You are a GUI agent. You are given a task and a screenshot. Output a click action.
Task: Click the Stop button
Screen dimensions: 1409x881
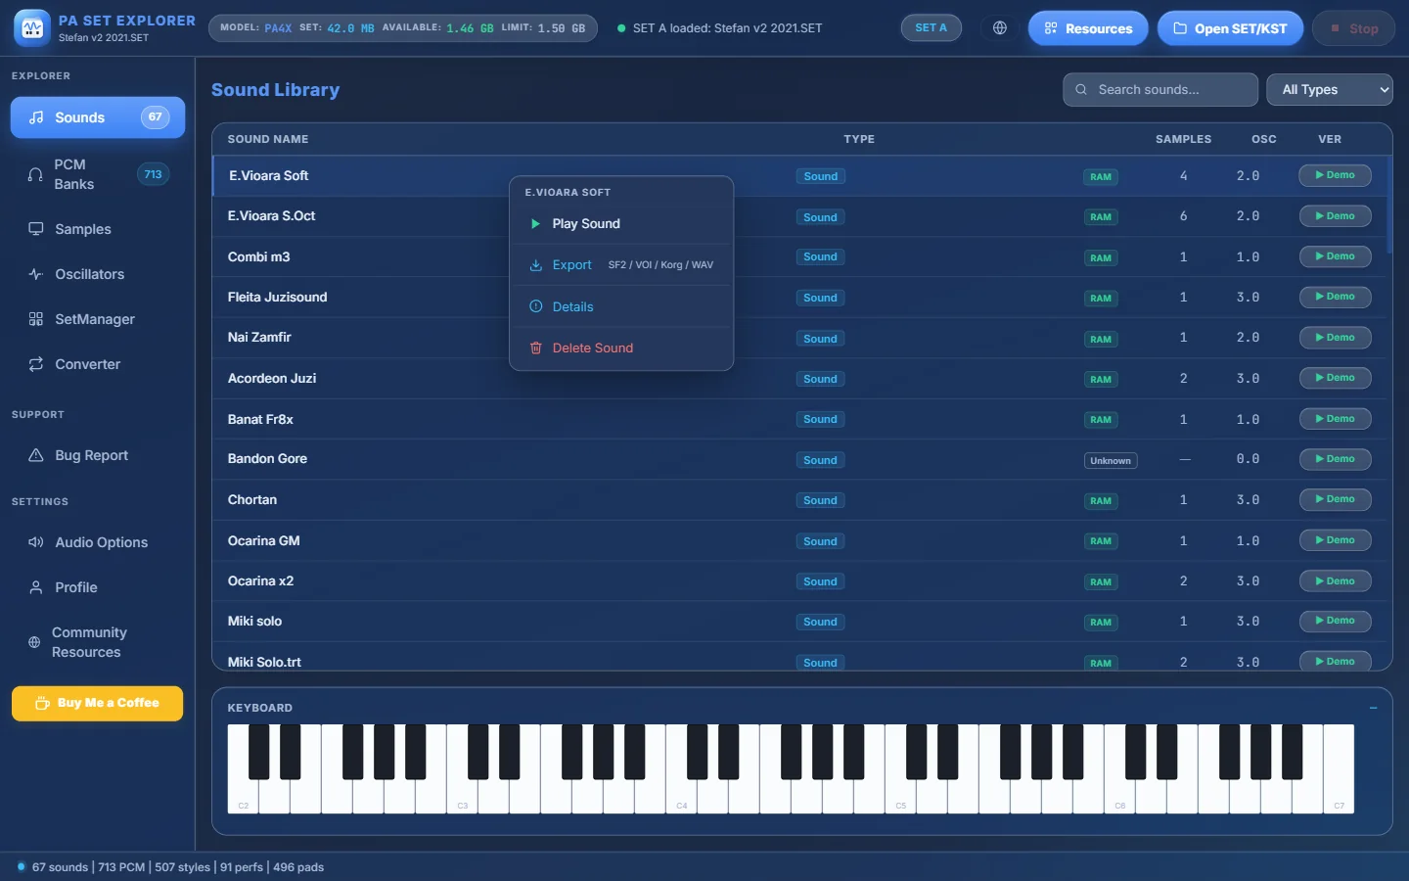pyautogui.click(x=1354, y=28)
